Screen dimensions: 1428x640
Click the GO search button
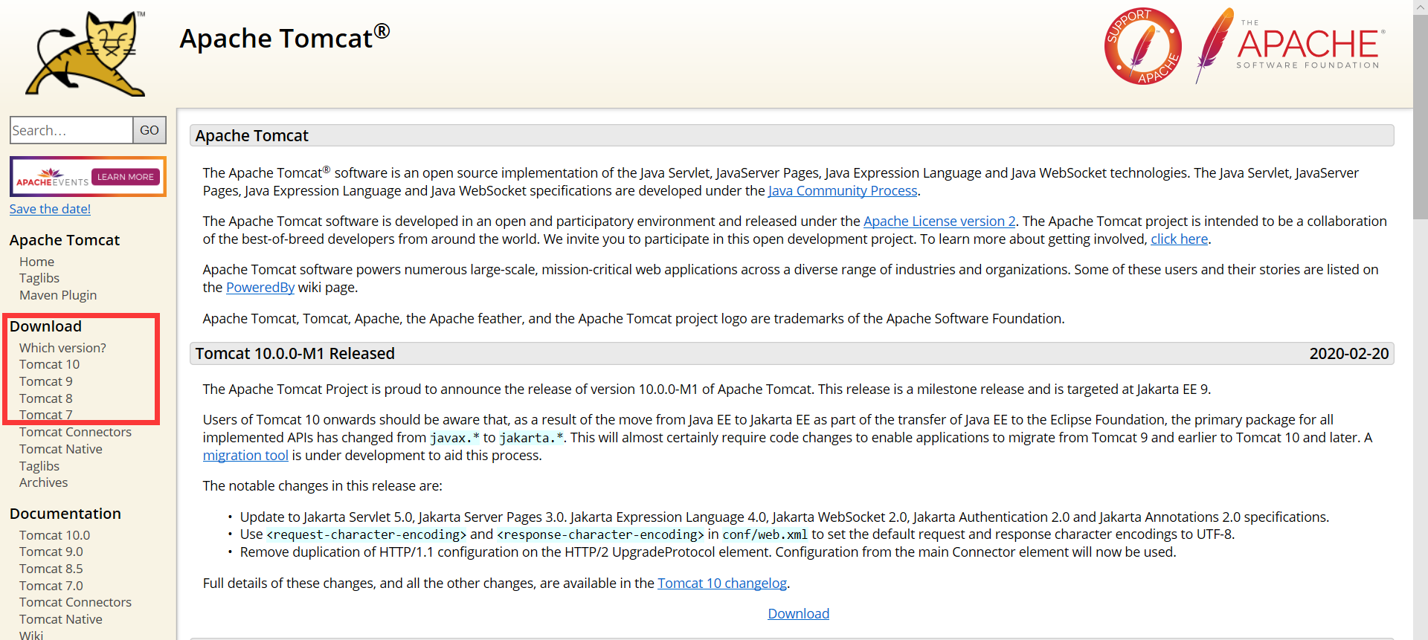[x=149, y=130]
